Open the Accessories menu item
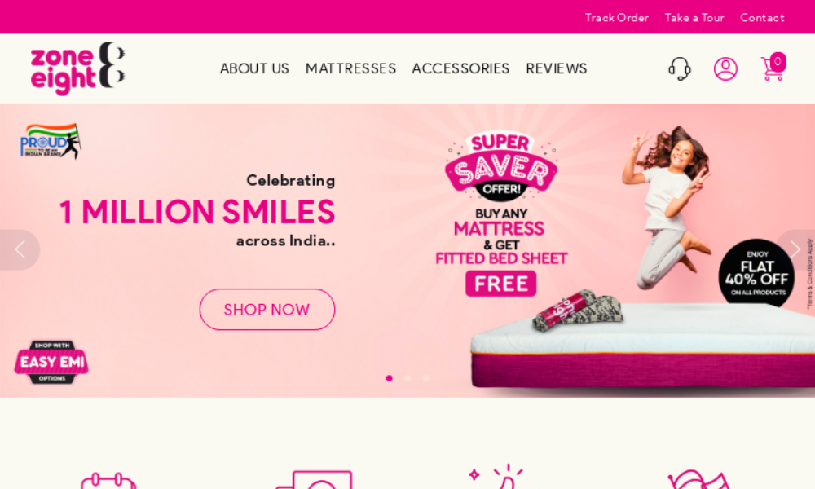 (460, 68)
